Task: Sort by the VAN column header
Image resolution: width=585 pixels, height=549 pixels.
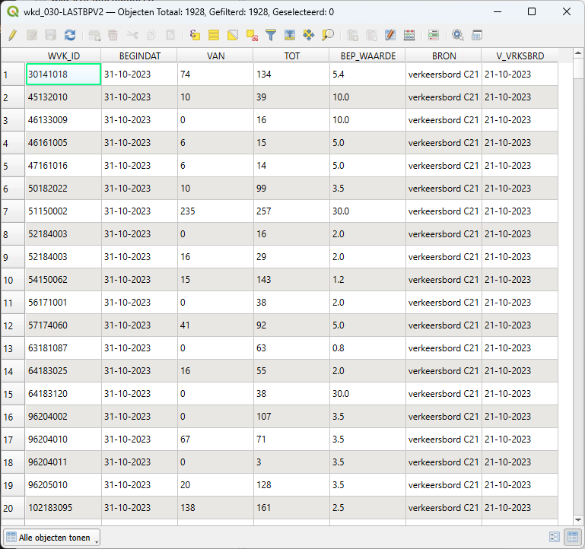Action: [x=215, y=56]
